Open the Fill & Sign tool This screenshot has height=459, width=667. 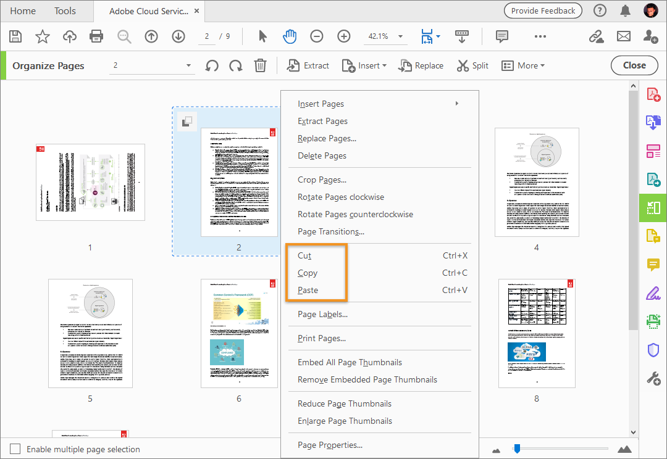[x=653, y=293]
